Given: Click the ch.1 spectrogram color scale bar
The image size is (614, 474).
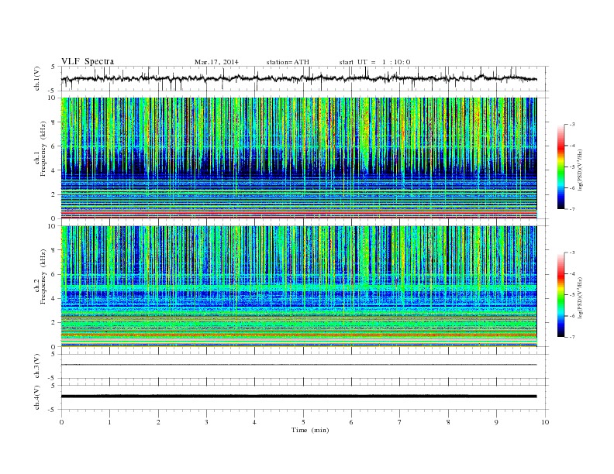Looking at the screenshot, I should click(561, 167).
